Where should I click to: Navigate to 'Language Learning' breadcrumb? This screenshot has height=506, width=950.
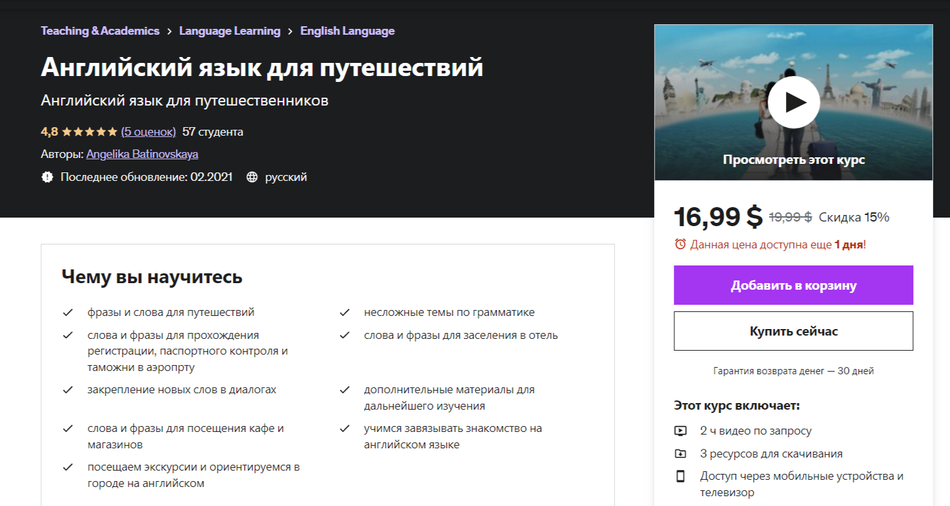(230, 30)
